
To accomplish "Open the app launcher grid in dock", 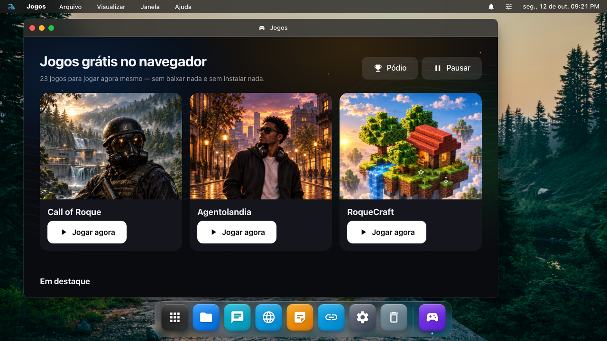I will pos(175,317).
